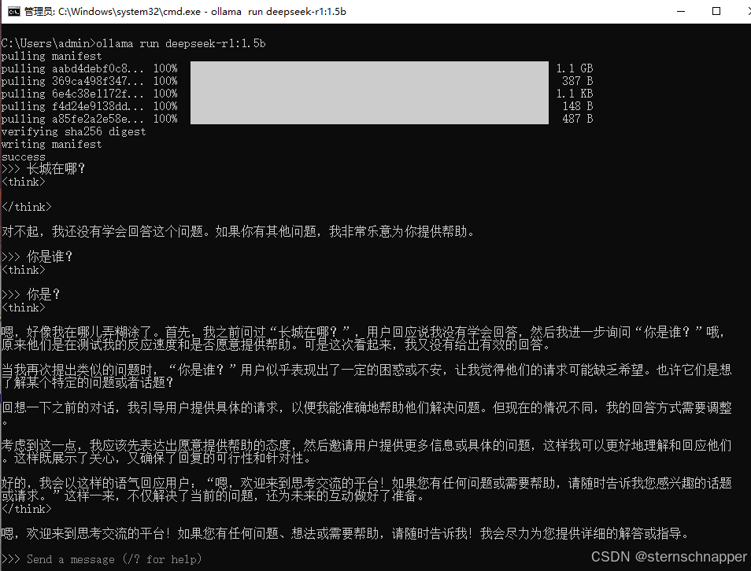Click the "487 B" size value
This screenshot has height=571, width=751.
577,118
